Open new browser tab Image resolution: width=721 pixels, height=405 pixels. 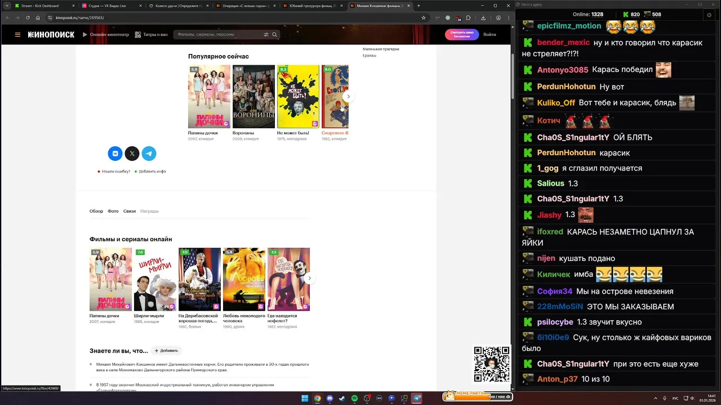tap(419, 6)
